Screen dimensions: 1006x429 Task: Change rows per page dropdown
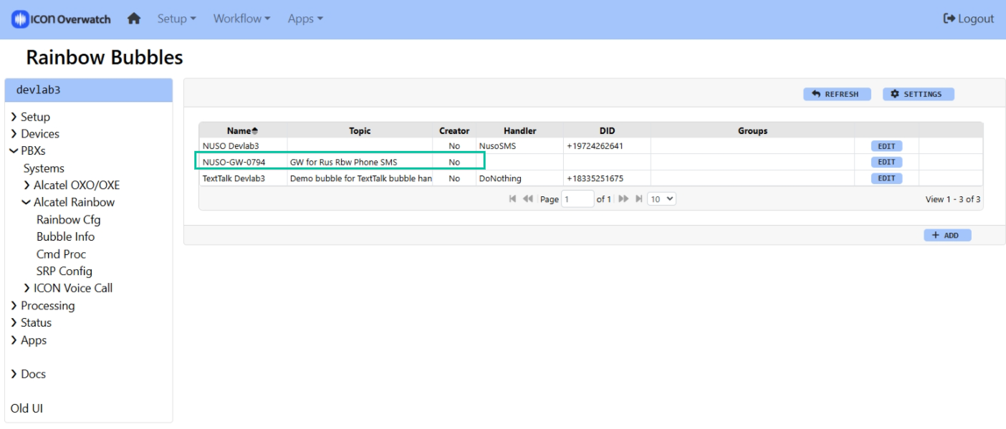point(661,199)
